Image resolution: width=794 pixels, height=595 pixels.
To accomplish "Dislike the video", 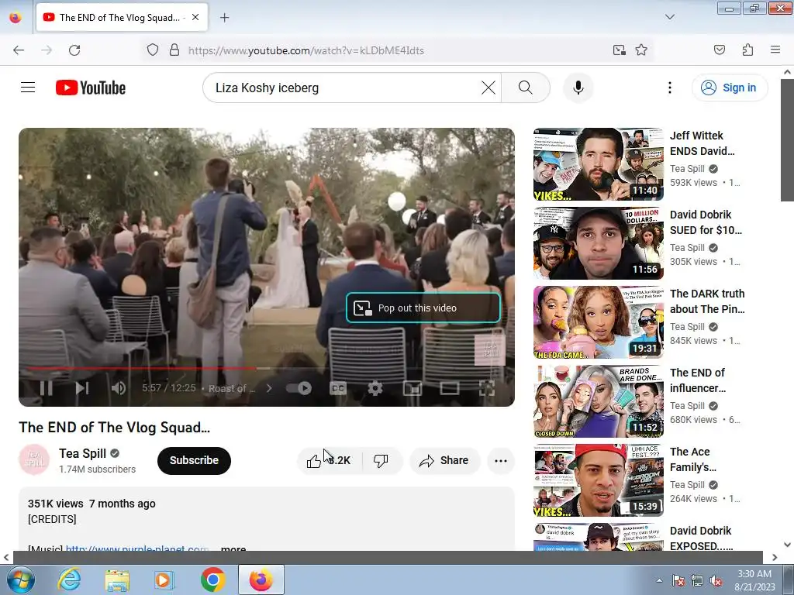I will tap(381, 460).
